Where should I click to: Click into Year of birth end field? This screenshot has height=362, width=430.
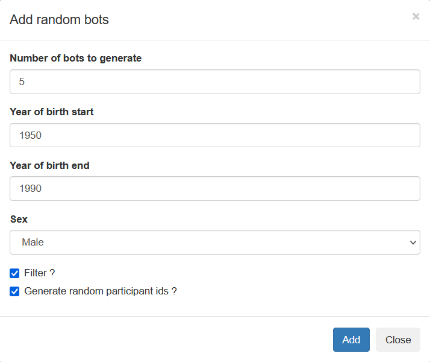click(x=214, y=188)
